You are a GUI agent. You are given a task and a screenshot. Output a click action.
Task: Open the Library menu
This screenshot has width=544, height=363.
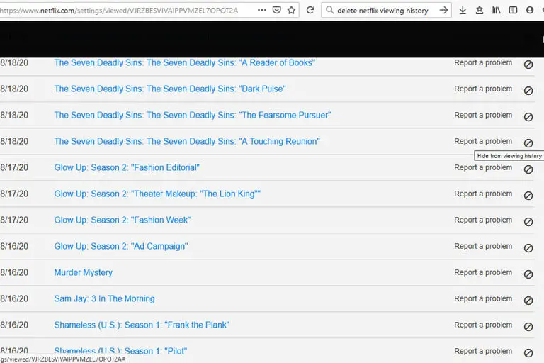click(496, 11)
